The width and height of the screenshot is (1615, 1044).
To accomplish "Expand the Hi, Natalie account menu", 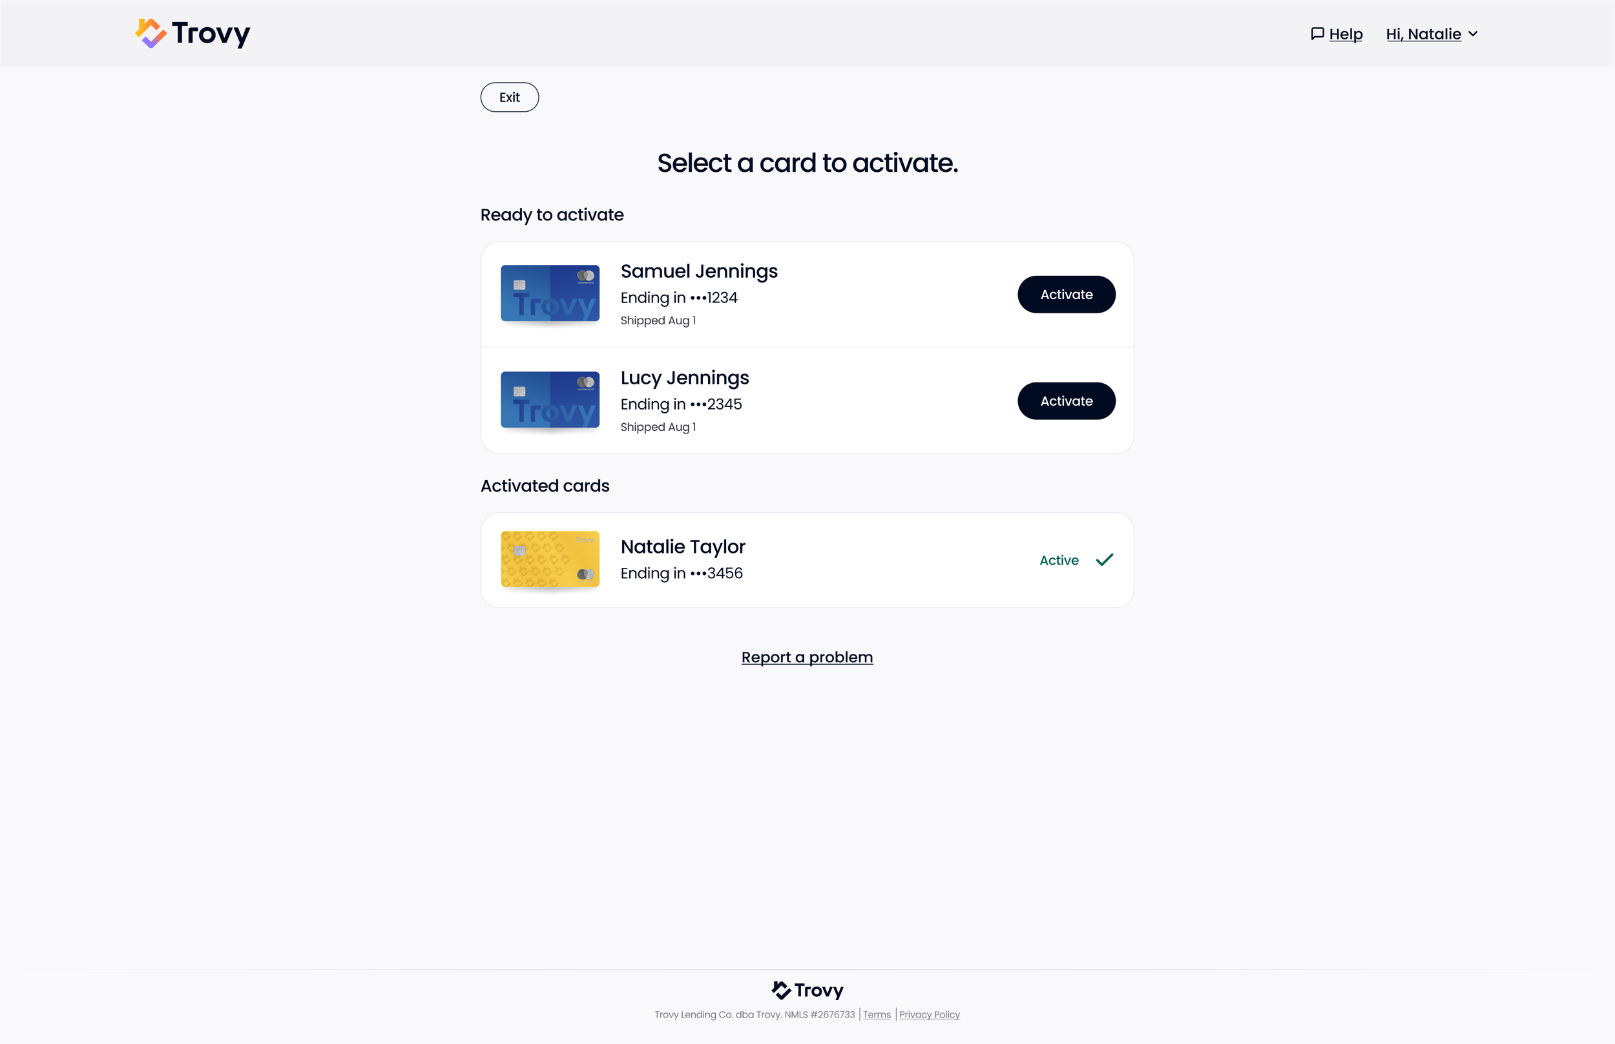I will [1432, 34].
